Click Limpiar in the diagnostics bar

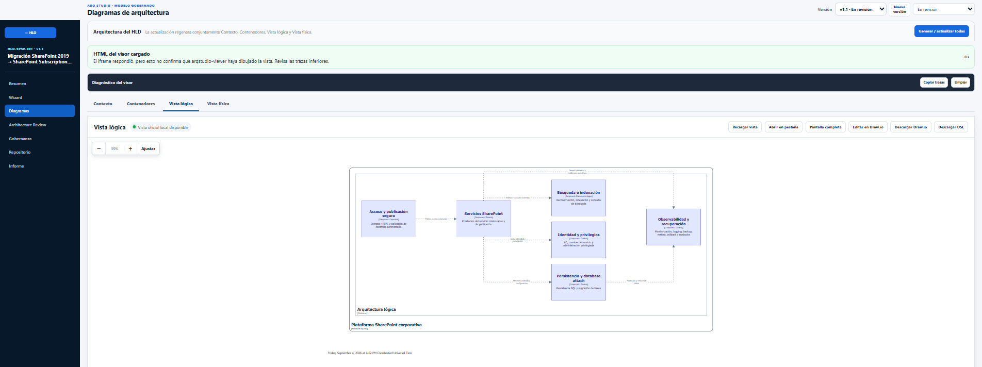(960, 82)
